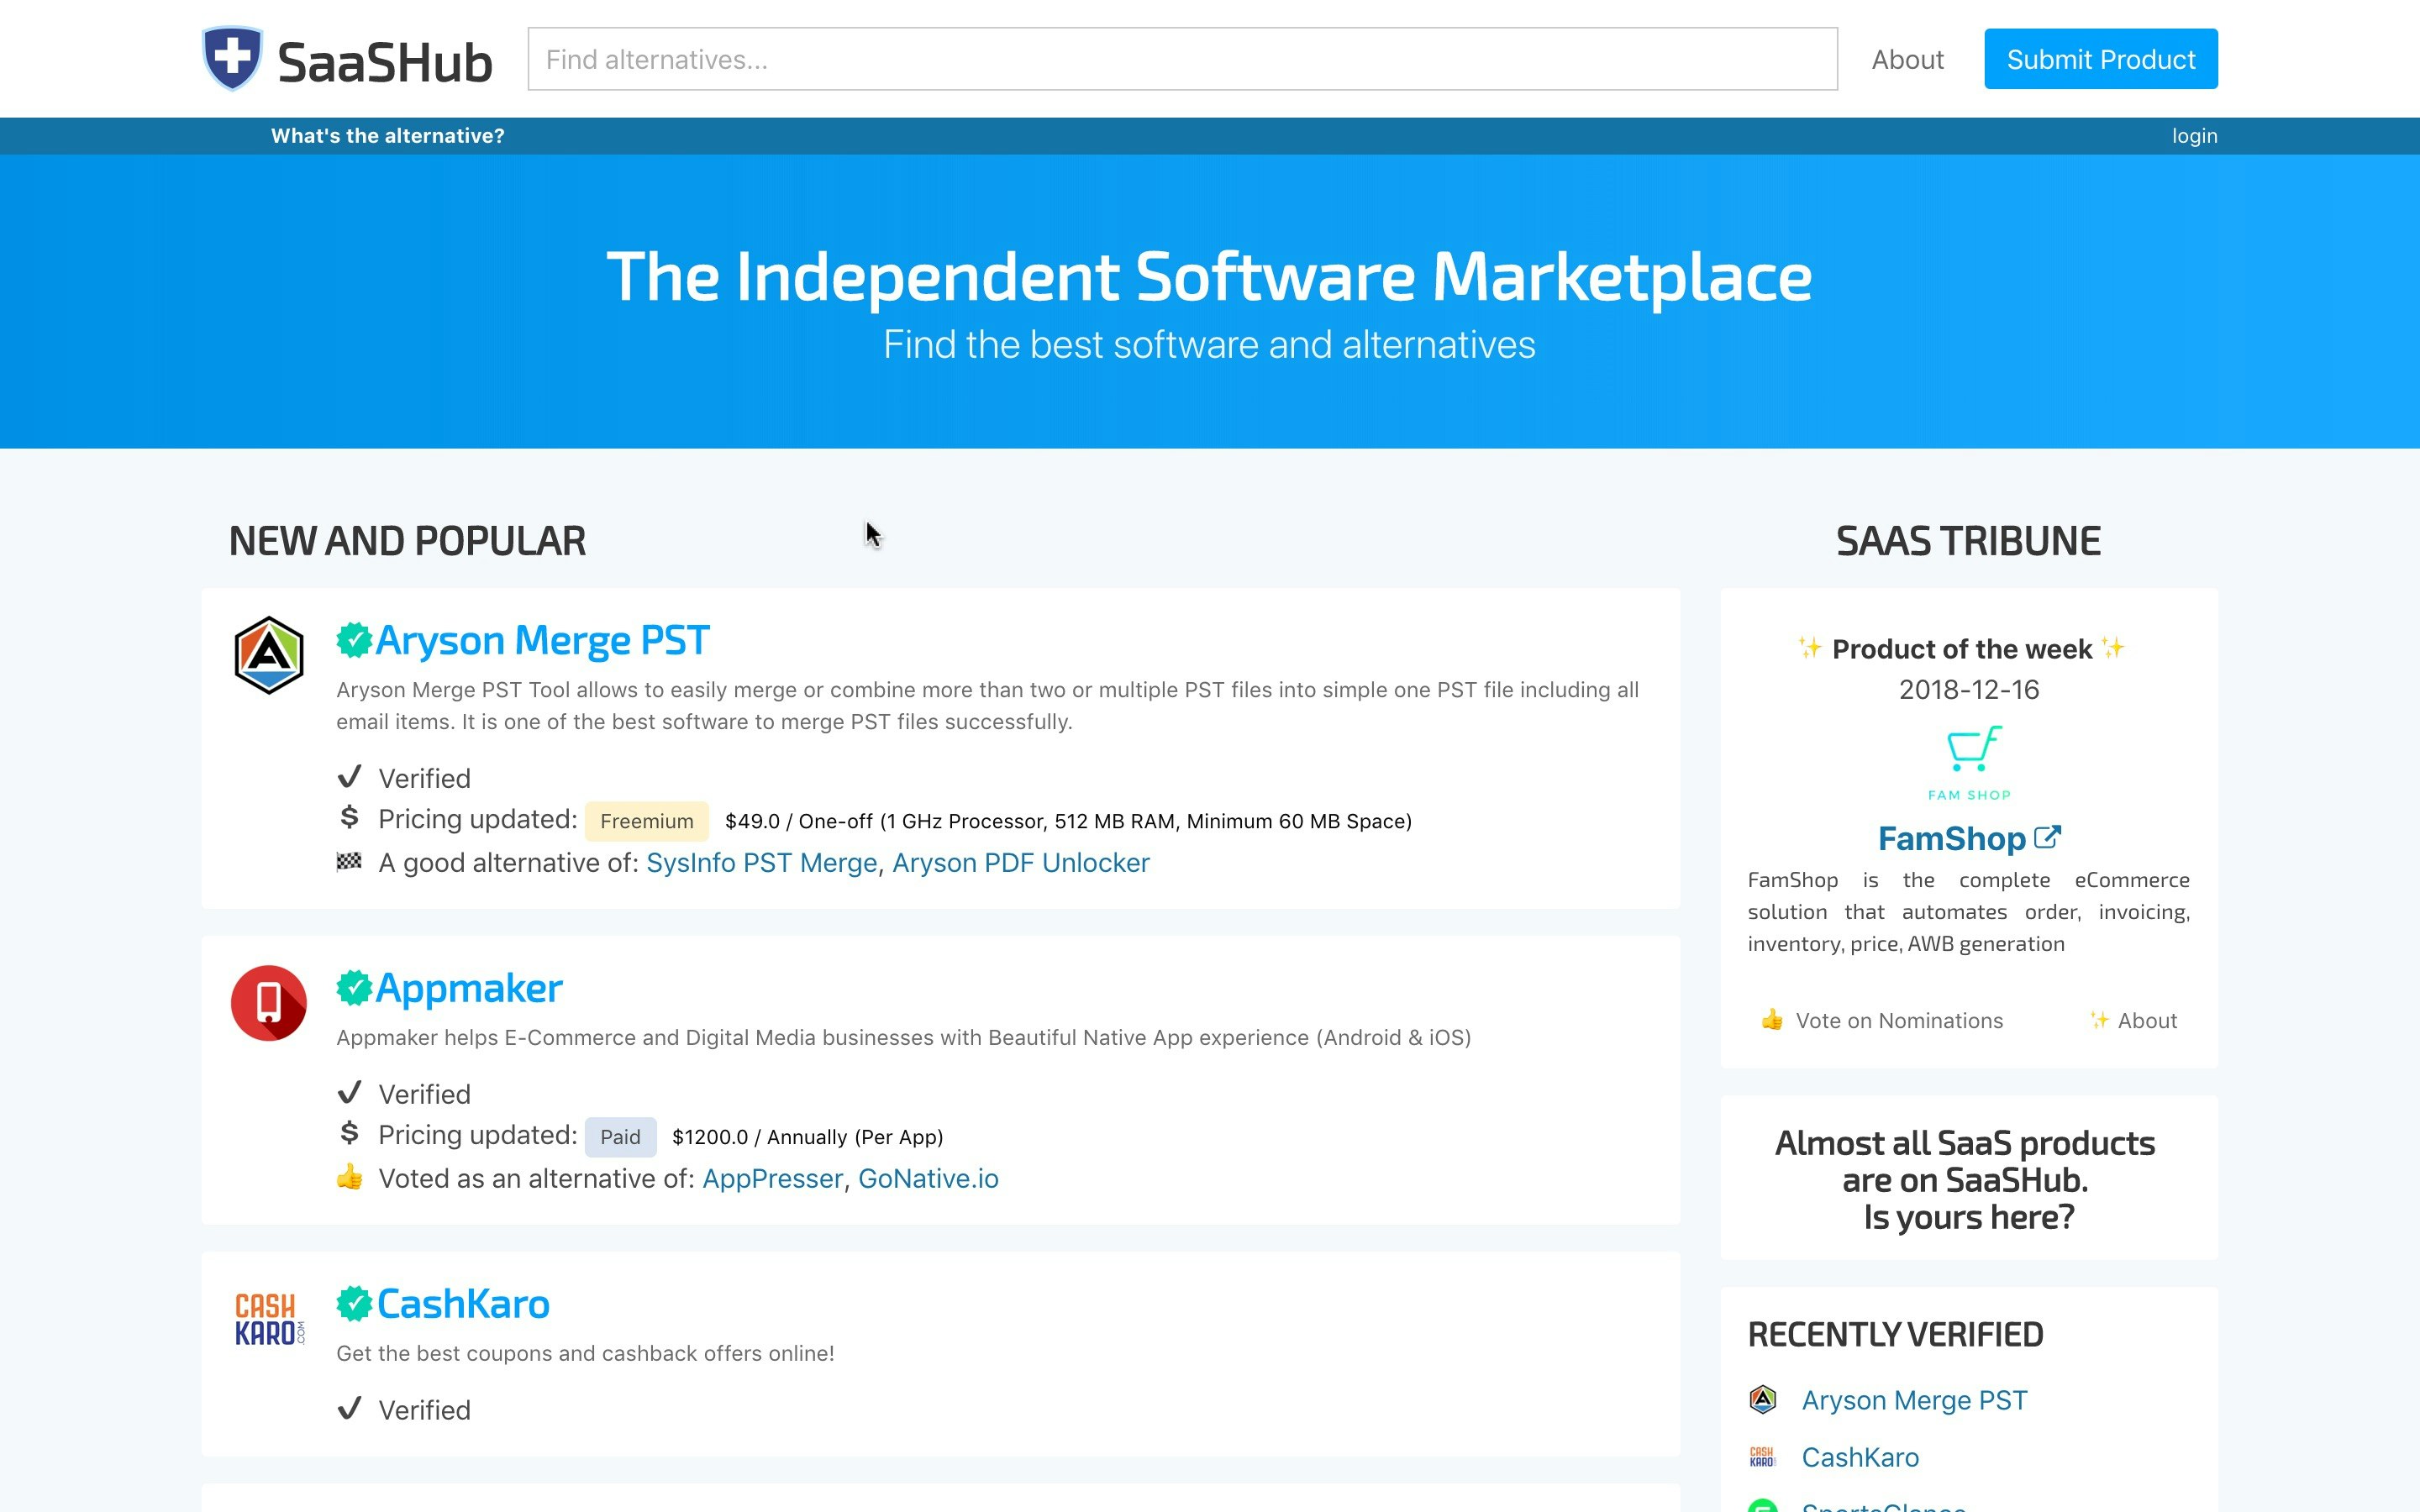Viewport: 2420px width, 1512px height.
Task: Click the CashKaro icon under Recently Verified
Action: pos(1762,1457)
